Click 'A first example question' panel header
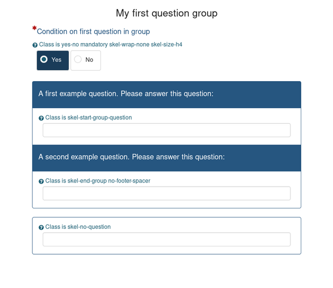This screenshot has width=333, height=288. click(166, 95)
